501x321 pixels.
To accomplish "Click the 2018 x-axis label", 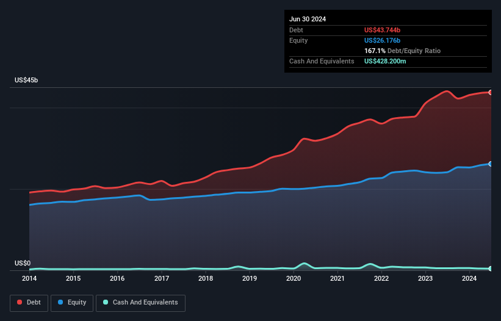I will point(206,278).
